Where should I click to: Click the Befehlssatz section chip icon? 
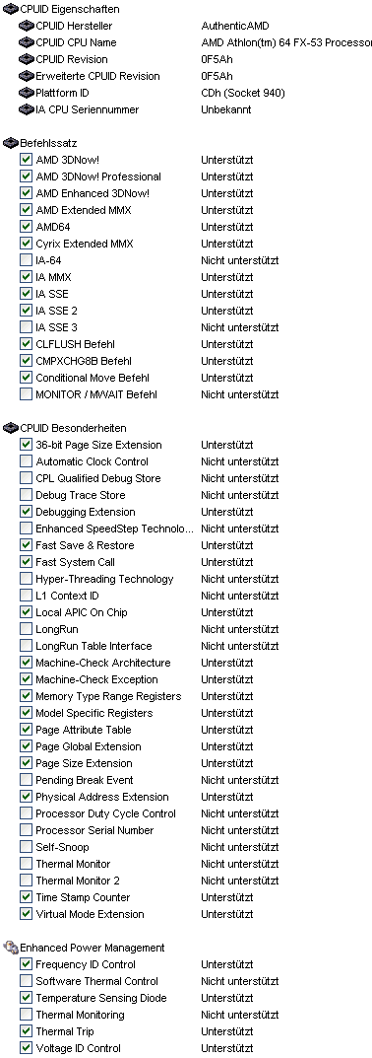coord(11,143)
